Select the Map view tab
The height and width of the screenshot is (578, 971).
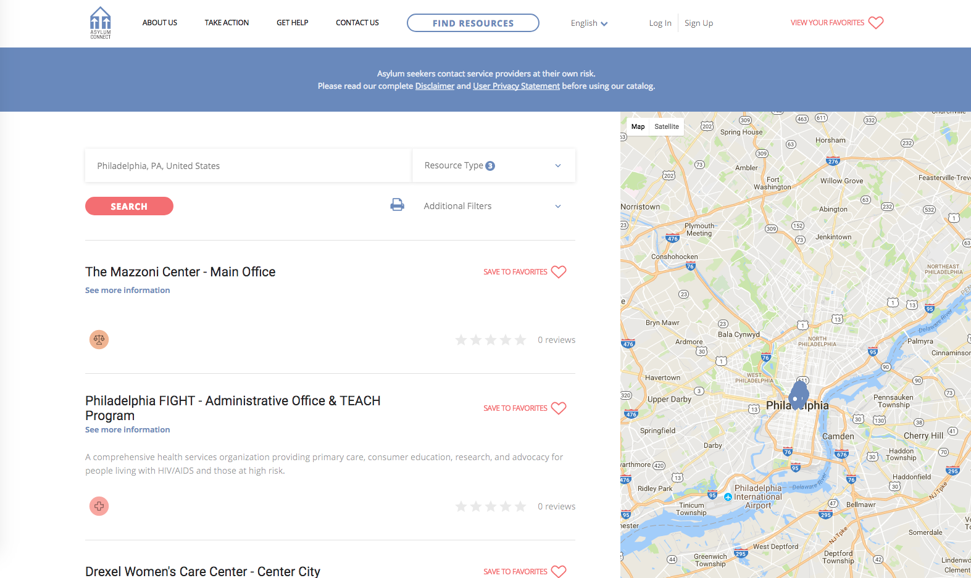(638, 126)
